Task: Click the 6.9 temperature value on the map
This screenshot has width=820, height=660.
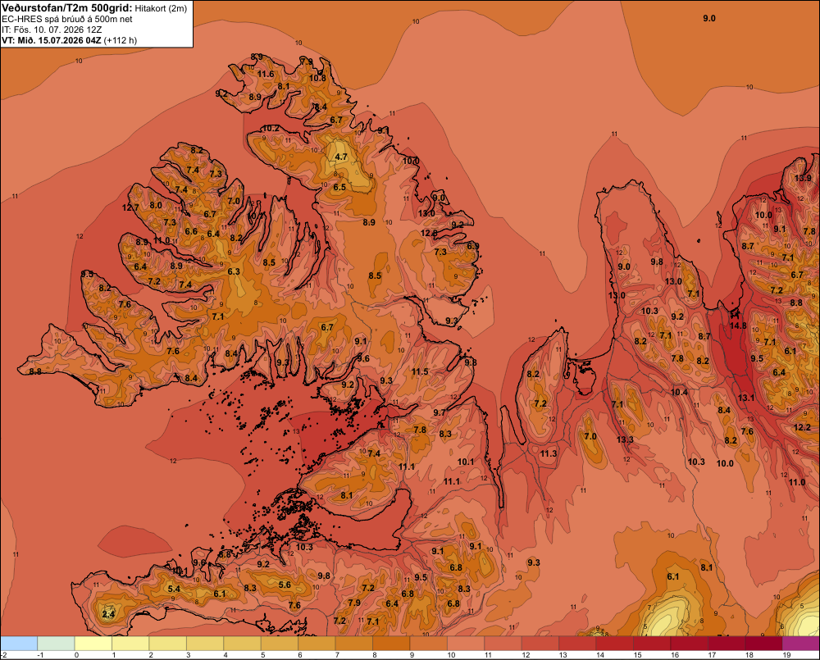Action: click(473, 246)
